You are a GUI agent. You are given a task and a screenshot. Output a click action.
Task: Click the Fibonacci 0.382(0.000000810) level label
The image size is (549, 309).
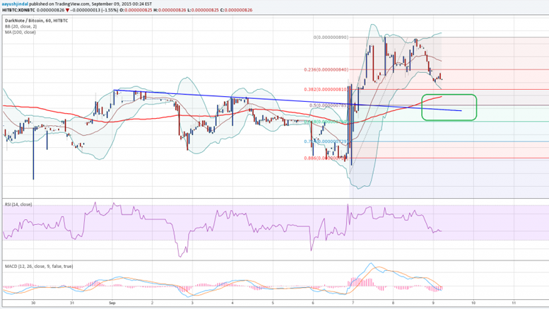[326, 89]
